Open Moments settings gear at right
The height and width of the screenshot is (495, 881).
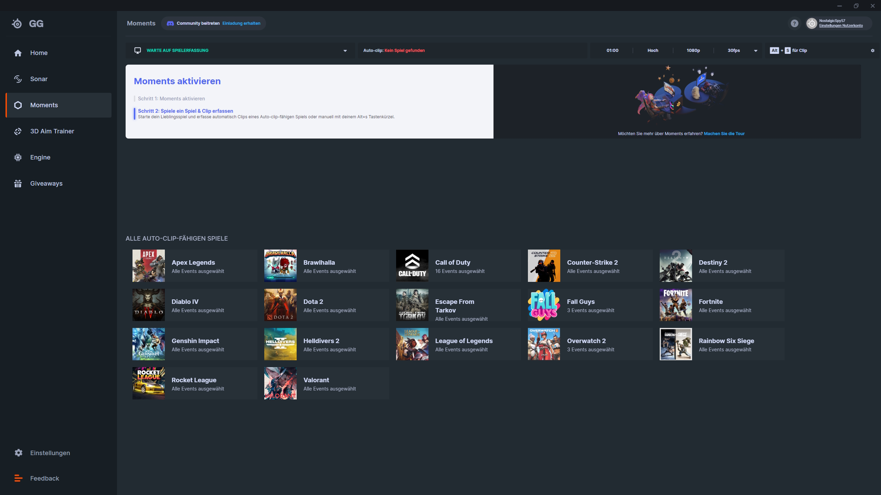[872, 51]
